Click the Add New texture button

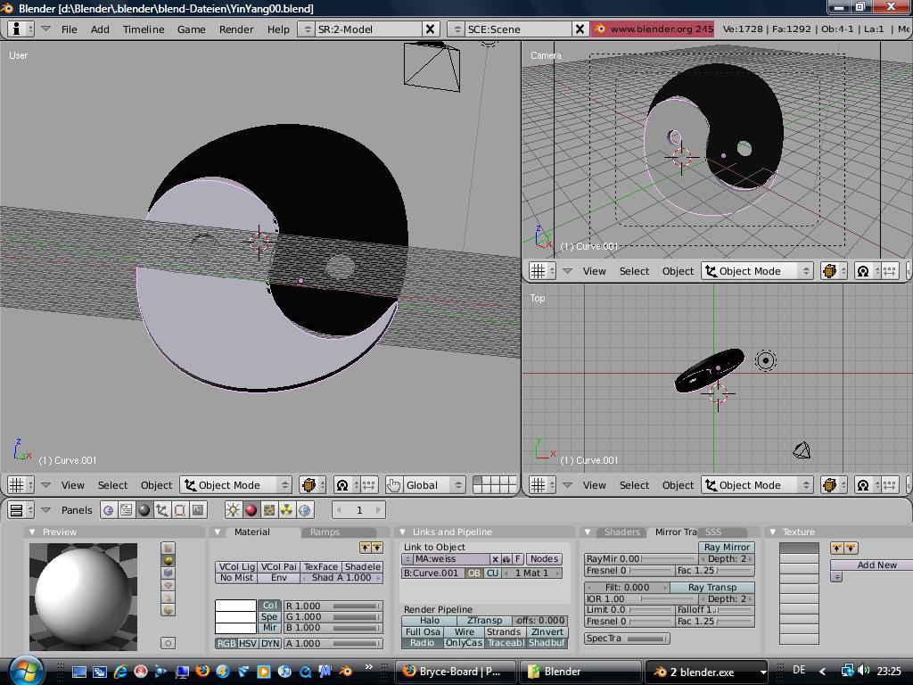[876, 565]
